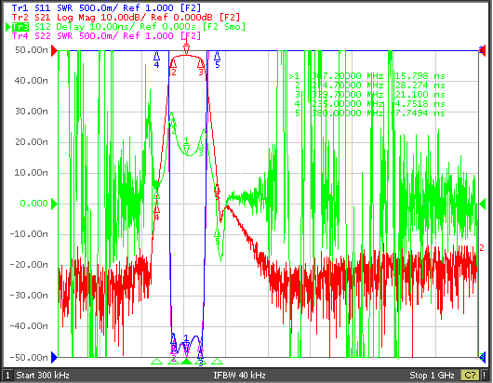The height and width of the screenshot is (383, 493).
Task: Click the blue reference triangle at -50.00n
Action: (x=54, y=357)
